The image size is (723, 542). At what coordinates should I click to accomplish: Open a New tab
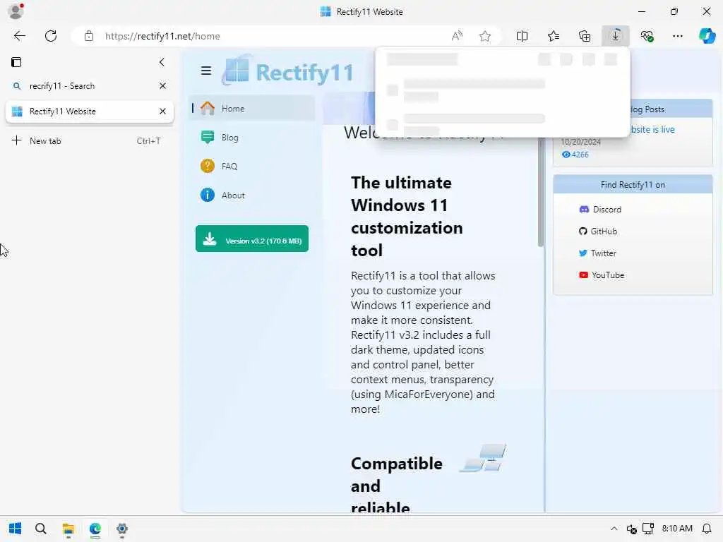point(88,141)
